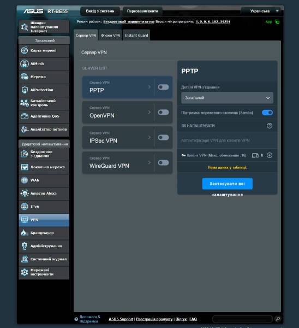Click Вихід з системи logout button
299x328 pixels.
tap(100, 11)
